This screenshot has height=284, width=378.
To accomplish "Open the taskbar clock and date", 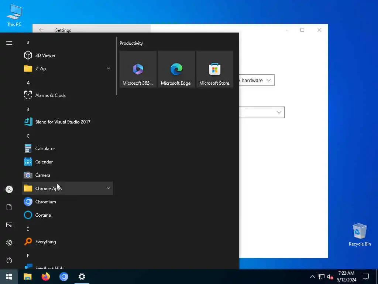I will [346, 277].
